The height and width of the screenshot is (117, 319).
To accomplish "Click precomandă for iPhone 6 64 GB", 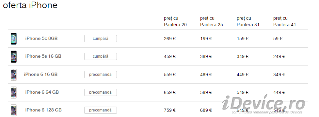I will 101,92.
